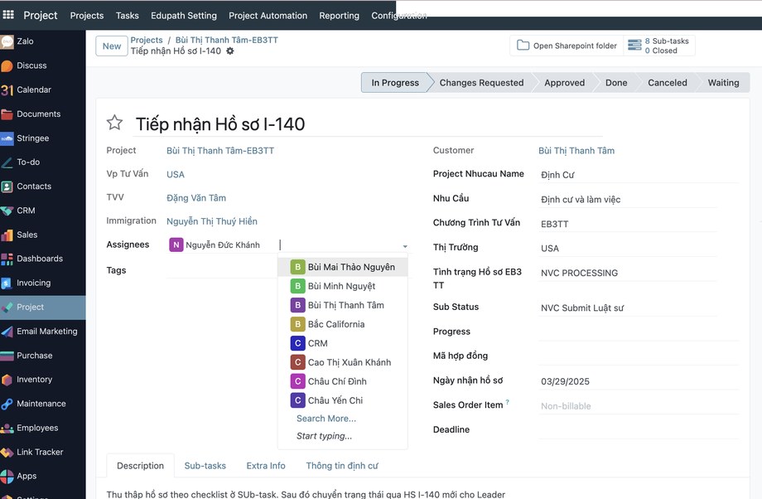Open Purchase app in sidebar
Screen dimensions: 762x499
(x=43, y=356)
